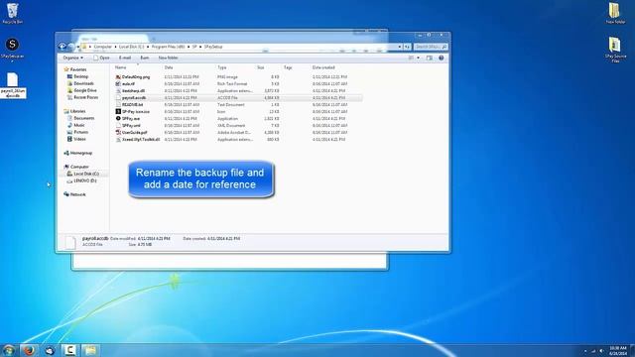
Task: Toggle the preview pane icon in toolbar
Action: tap(430, 58)
